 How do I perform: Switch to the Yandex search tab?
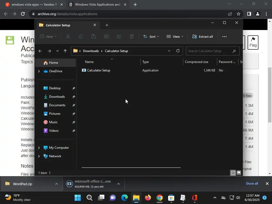click(x=34, y=5)
